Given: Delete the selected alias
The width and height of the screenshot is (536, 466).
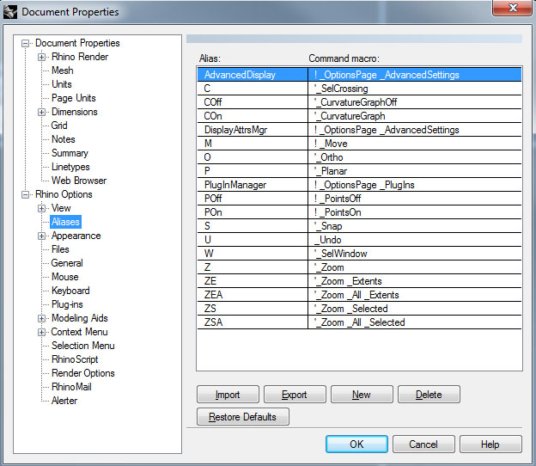Looking at the screenshot, I should point(428,395).
